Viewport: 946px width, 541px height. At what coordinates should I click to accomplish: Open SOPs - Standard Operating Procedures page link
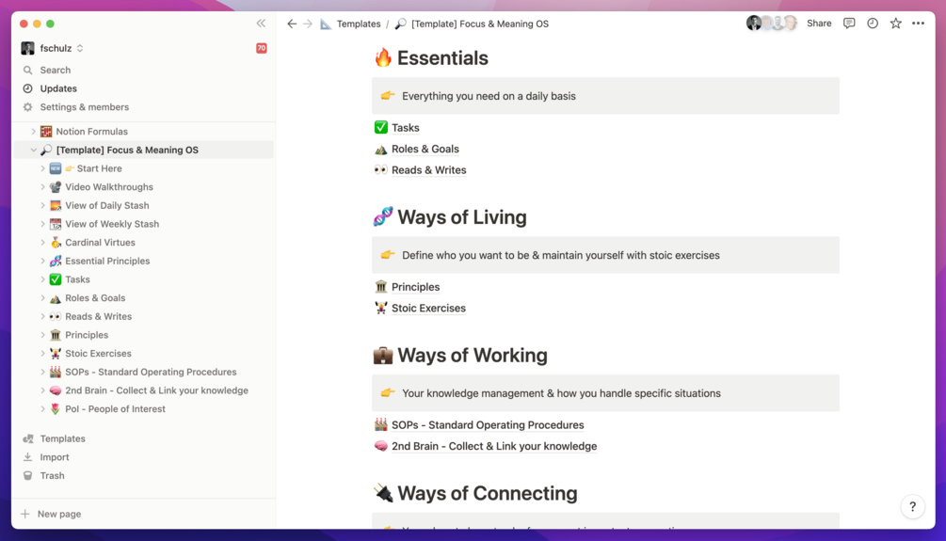click(x=488, y=425)
